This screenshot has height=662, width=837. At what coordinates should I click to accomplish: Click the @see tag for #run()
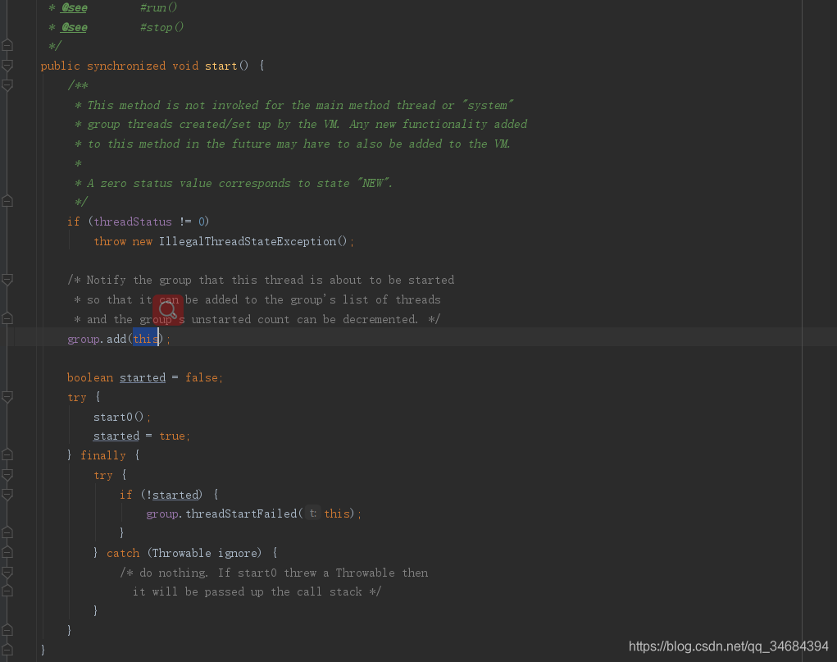(x=75, y=7)
